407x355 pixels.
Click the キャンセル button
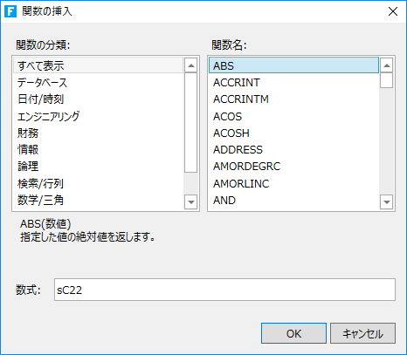[362, 333]
